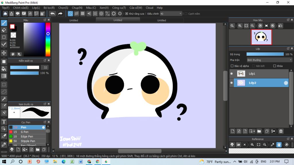The width and height of the screenshot is (294, 165).
Task: Hide the Lớp1 layer
Action: tap(232, 74)
